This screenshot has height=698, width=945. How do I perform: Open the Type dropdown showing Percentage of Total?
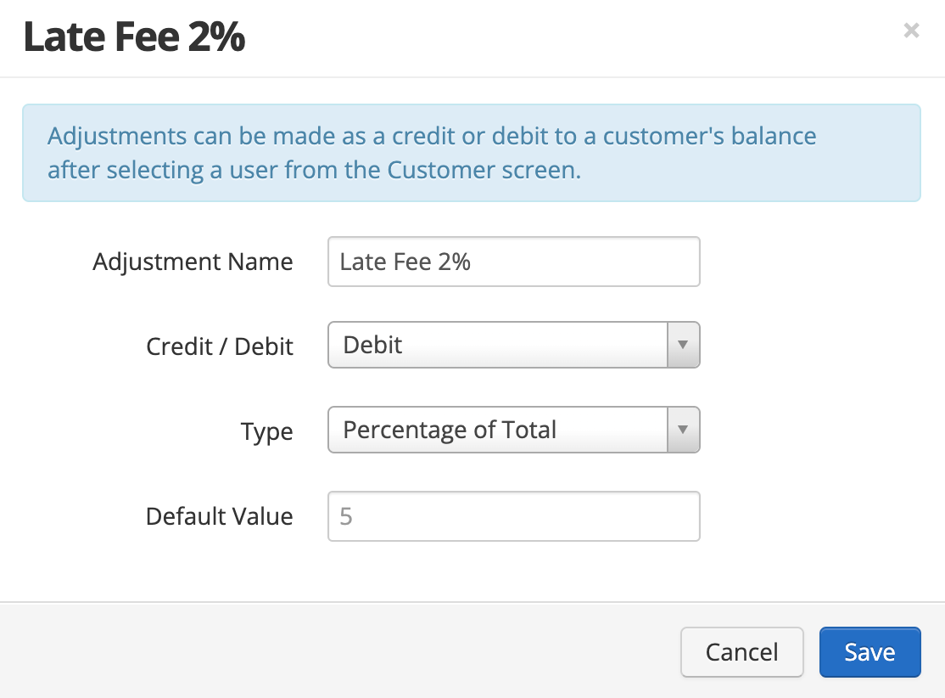513,430
